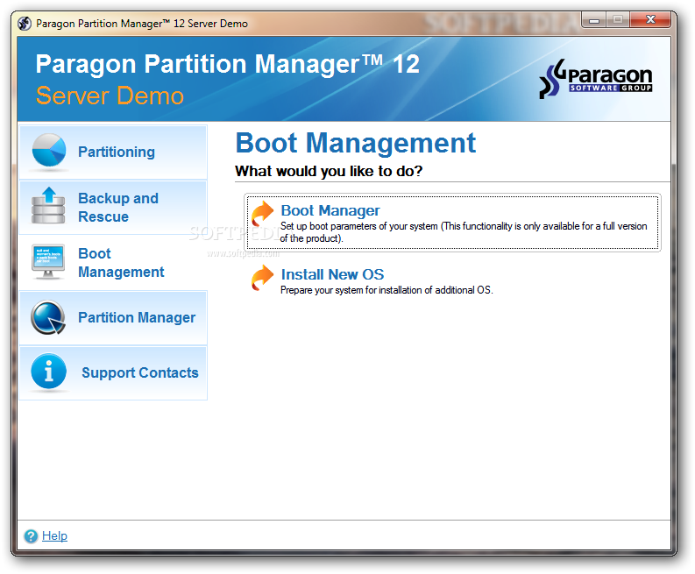Click 'Prepare your system for installation' text
Screen dimensions: 695x574
[x=387, y=290]
